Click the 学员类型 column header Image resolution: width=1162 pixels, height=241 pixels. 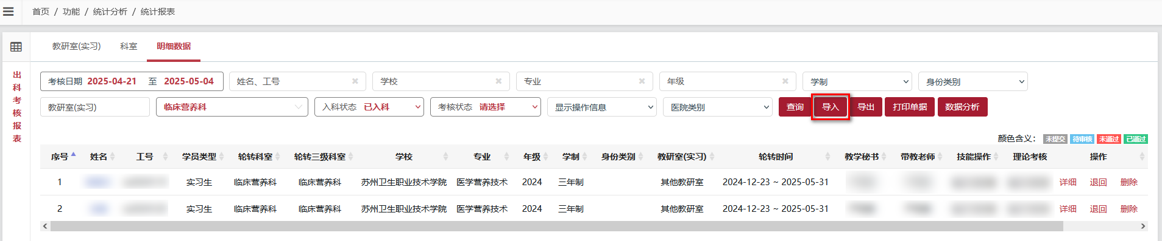coord(199,157)
